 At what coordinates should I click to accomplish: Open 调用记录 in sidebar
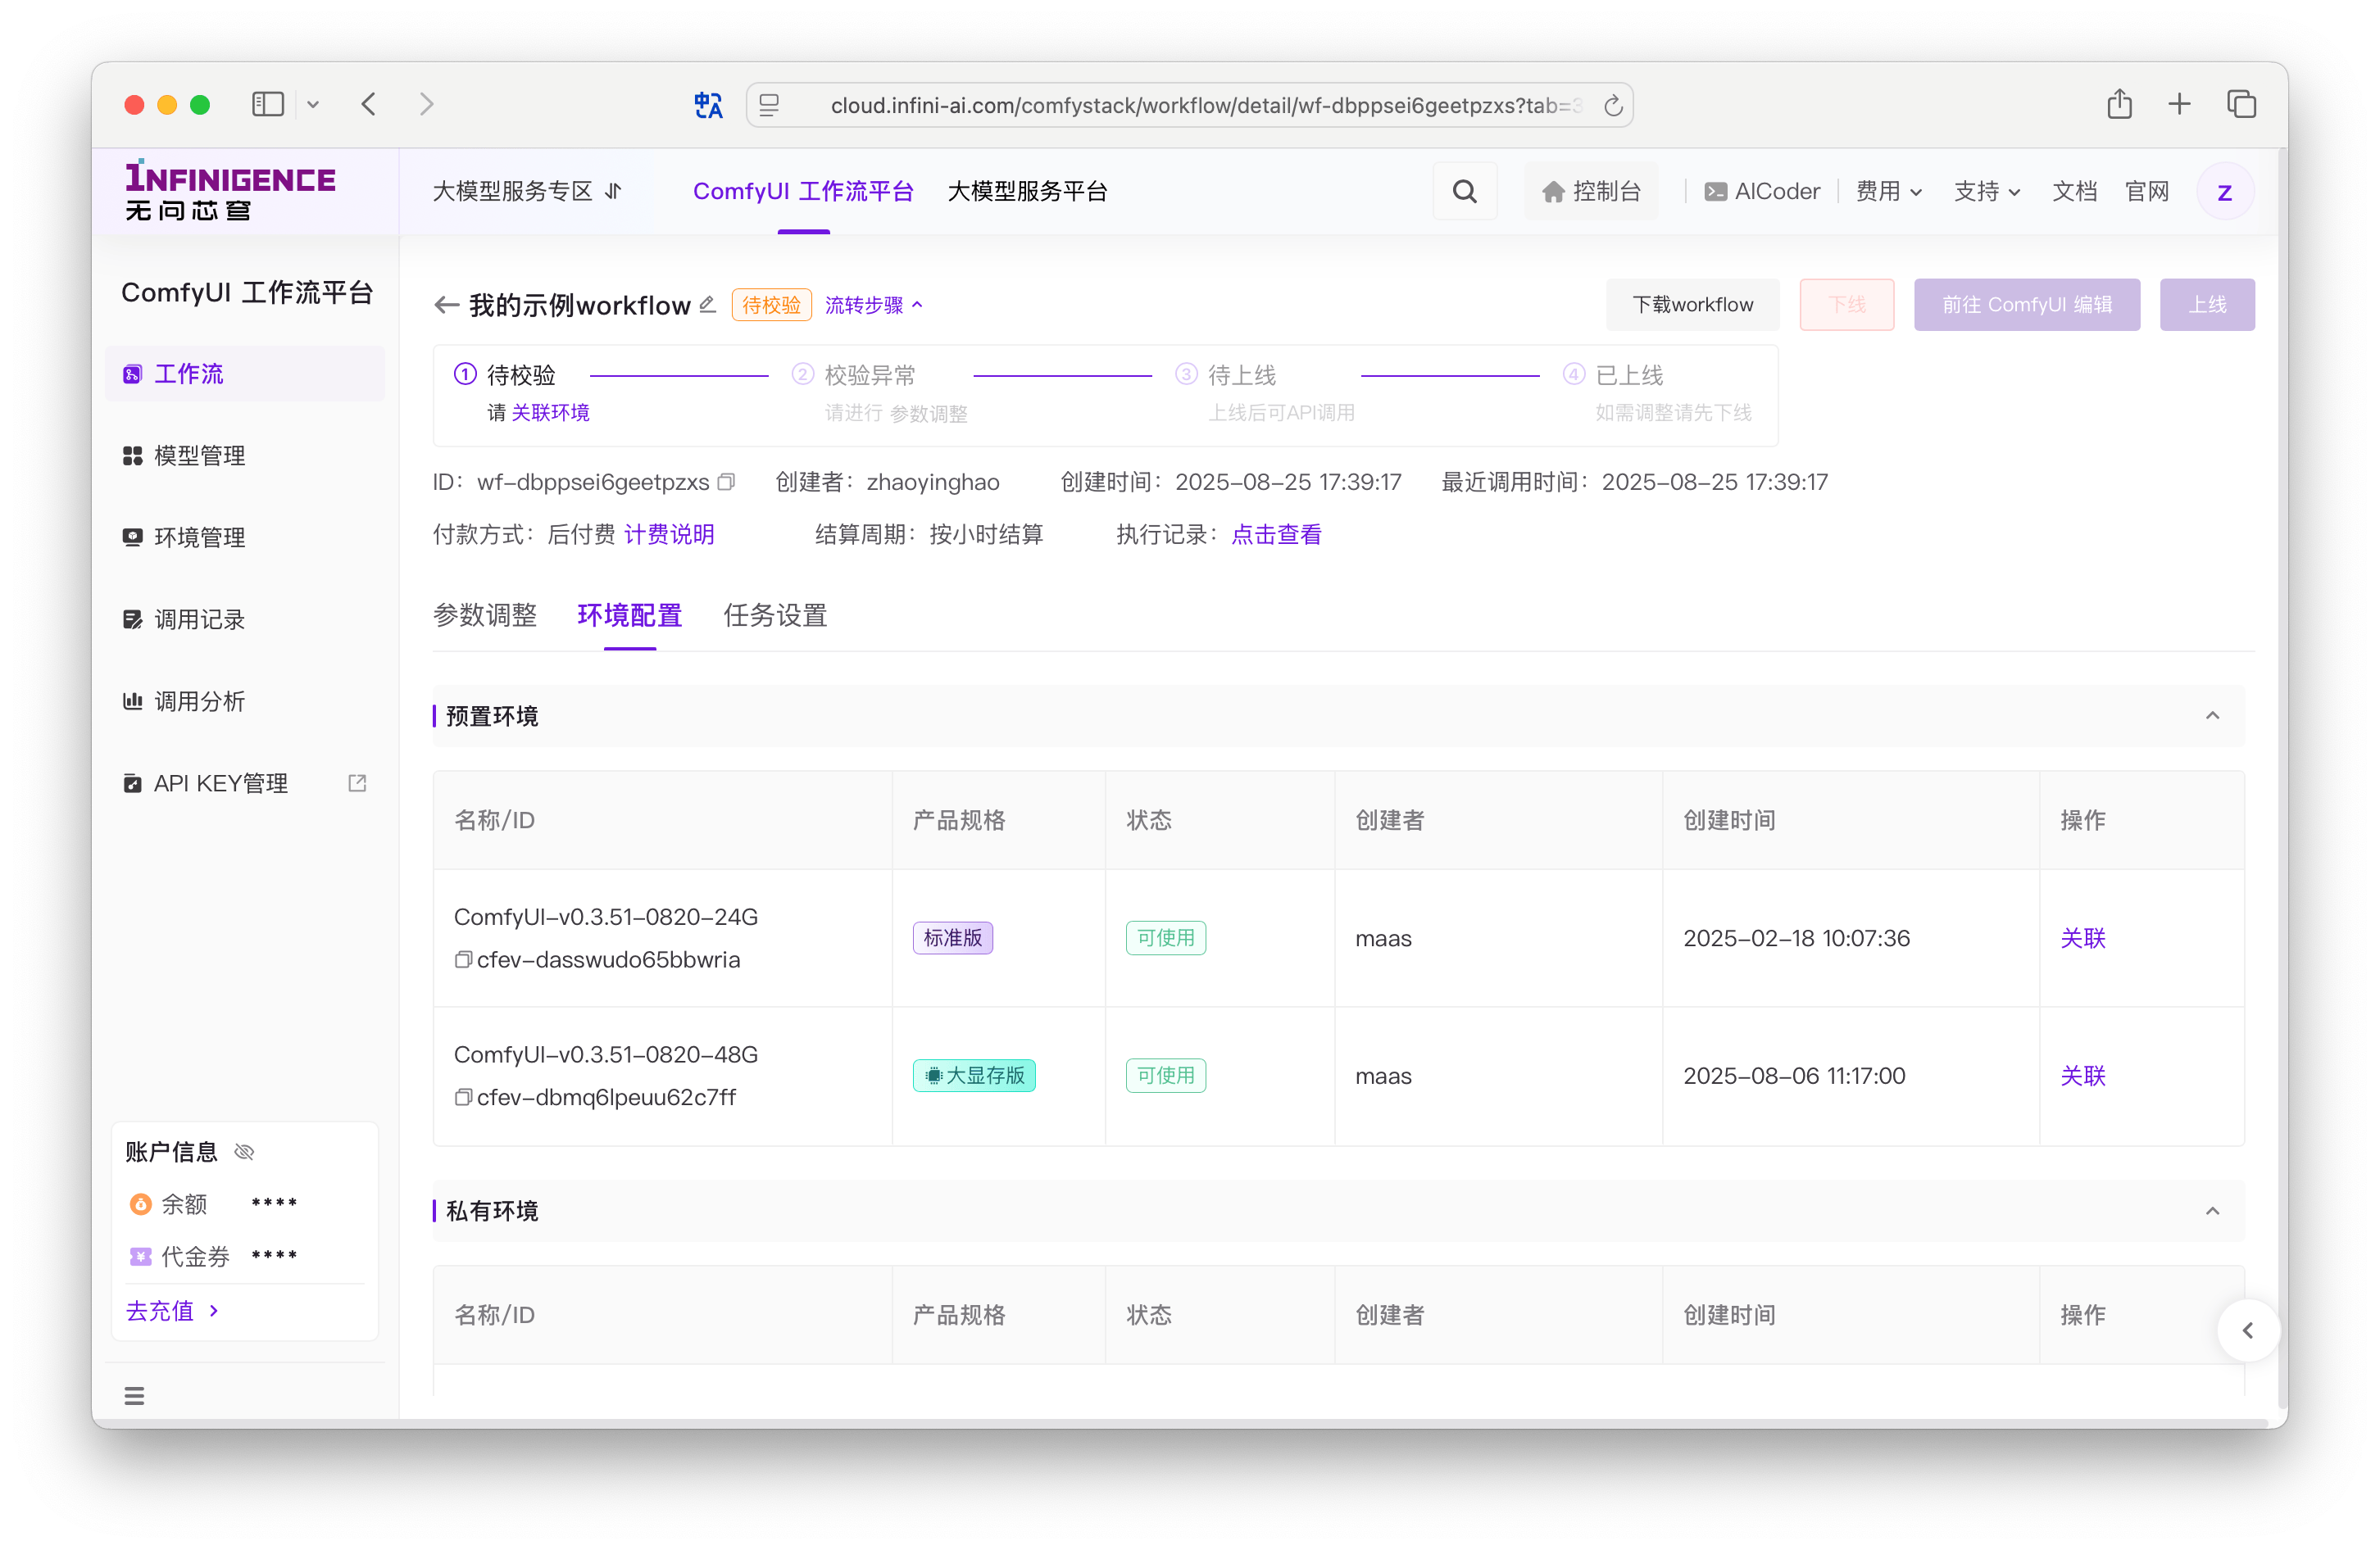click(x=245, y=619)
